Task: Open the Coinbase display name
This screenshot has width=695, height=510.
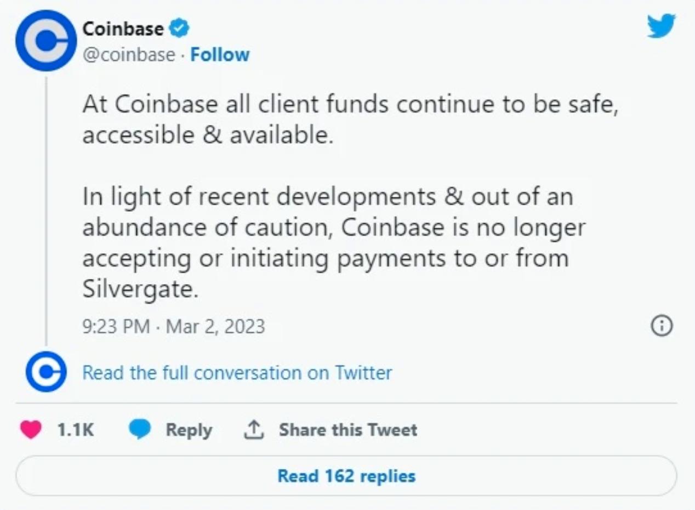Action: [123, 29]
